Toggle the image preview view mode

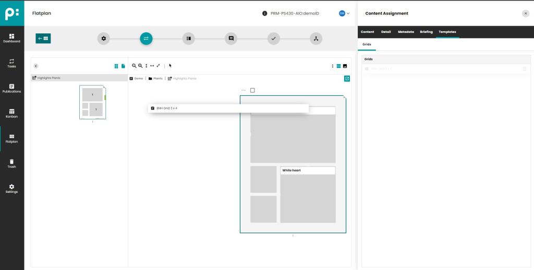coord(345,66)
